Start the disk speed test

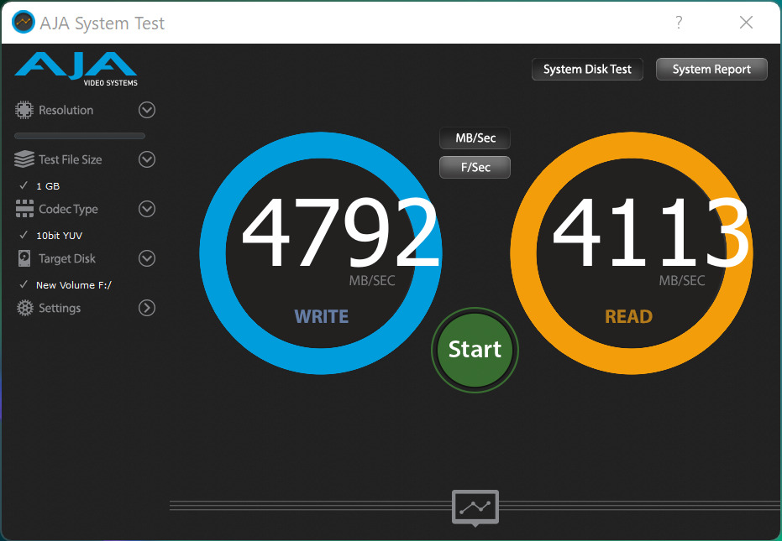coord(475,350)
